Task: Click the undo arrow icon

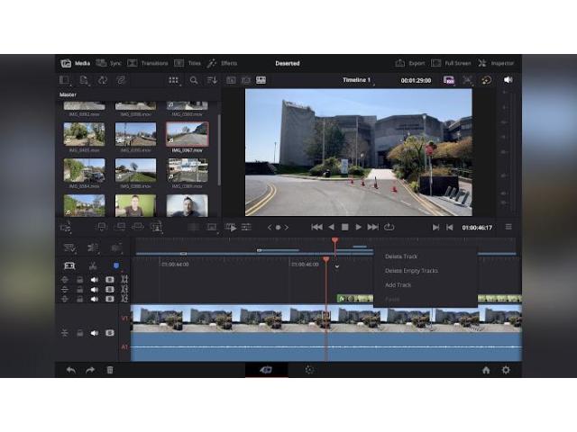Action: [x=70, y=370]
